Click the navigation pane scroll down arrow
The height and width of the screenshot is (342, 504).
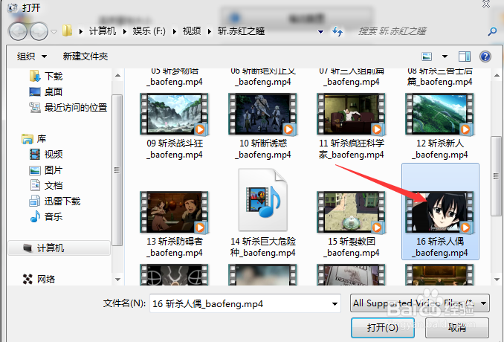pyautogui.click(x=117, y=280)
